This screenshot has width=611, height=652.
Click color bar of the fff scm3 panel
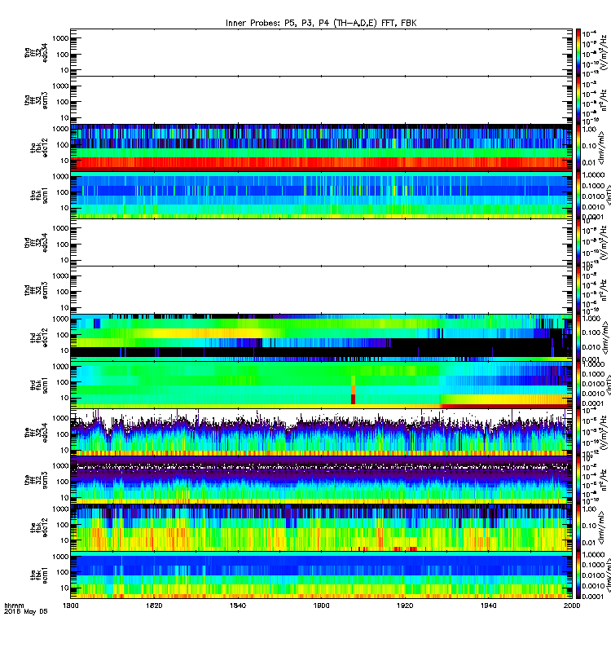click(578, 480)
